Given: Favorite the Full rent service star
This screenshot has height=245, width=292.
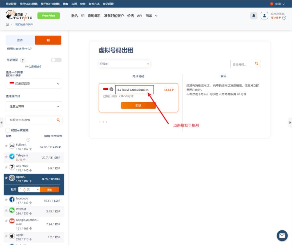Looking at the screenshot, I should click(x=6, y=146).
